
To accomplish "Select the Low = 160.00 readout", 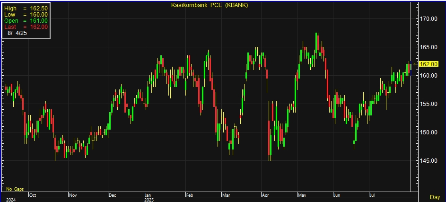I will coord(26,15).
